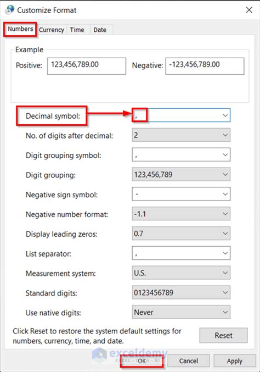Click the Reset button
Screen dimensions: 260x372
coord(224,336)
